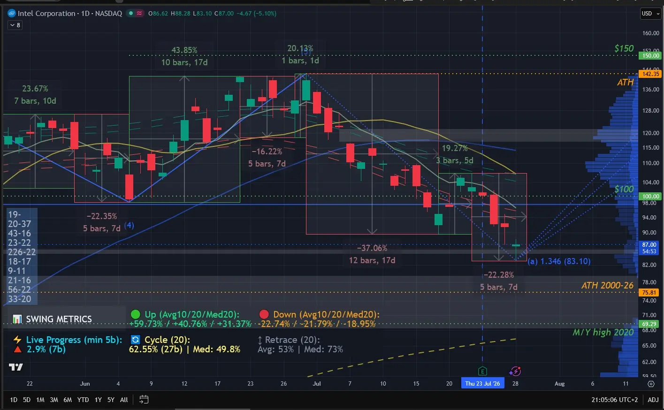The width and height of the screenshot is (664, 410).
Task: Click the green 69.29 price label
Action: pos(649,324)
